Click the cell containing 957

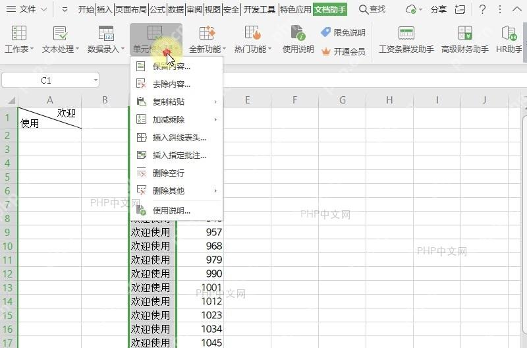pos(200,232)
